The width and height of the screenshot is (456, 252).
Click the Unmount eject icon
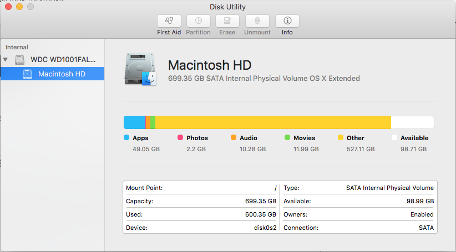point(257,21)
